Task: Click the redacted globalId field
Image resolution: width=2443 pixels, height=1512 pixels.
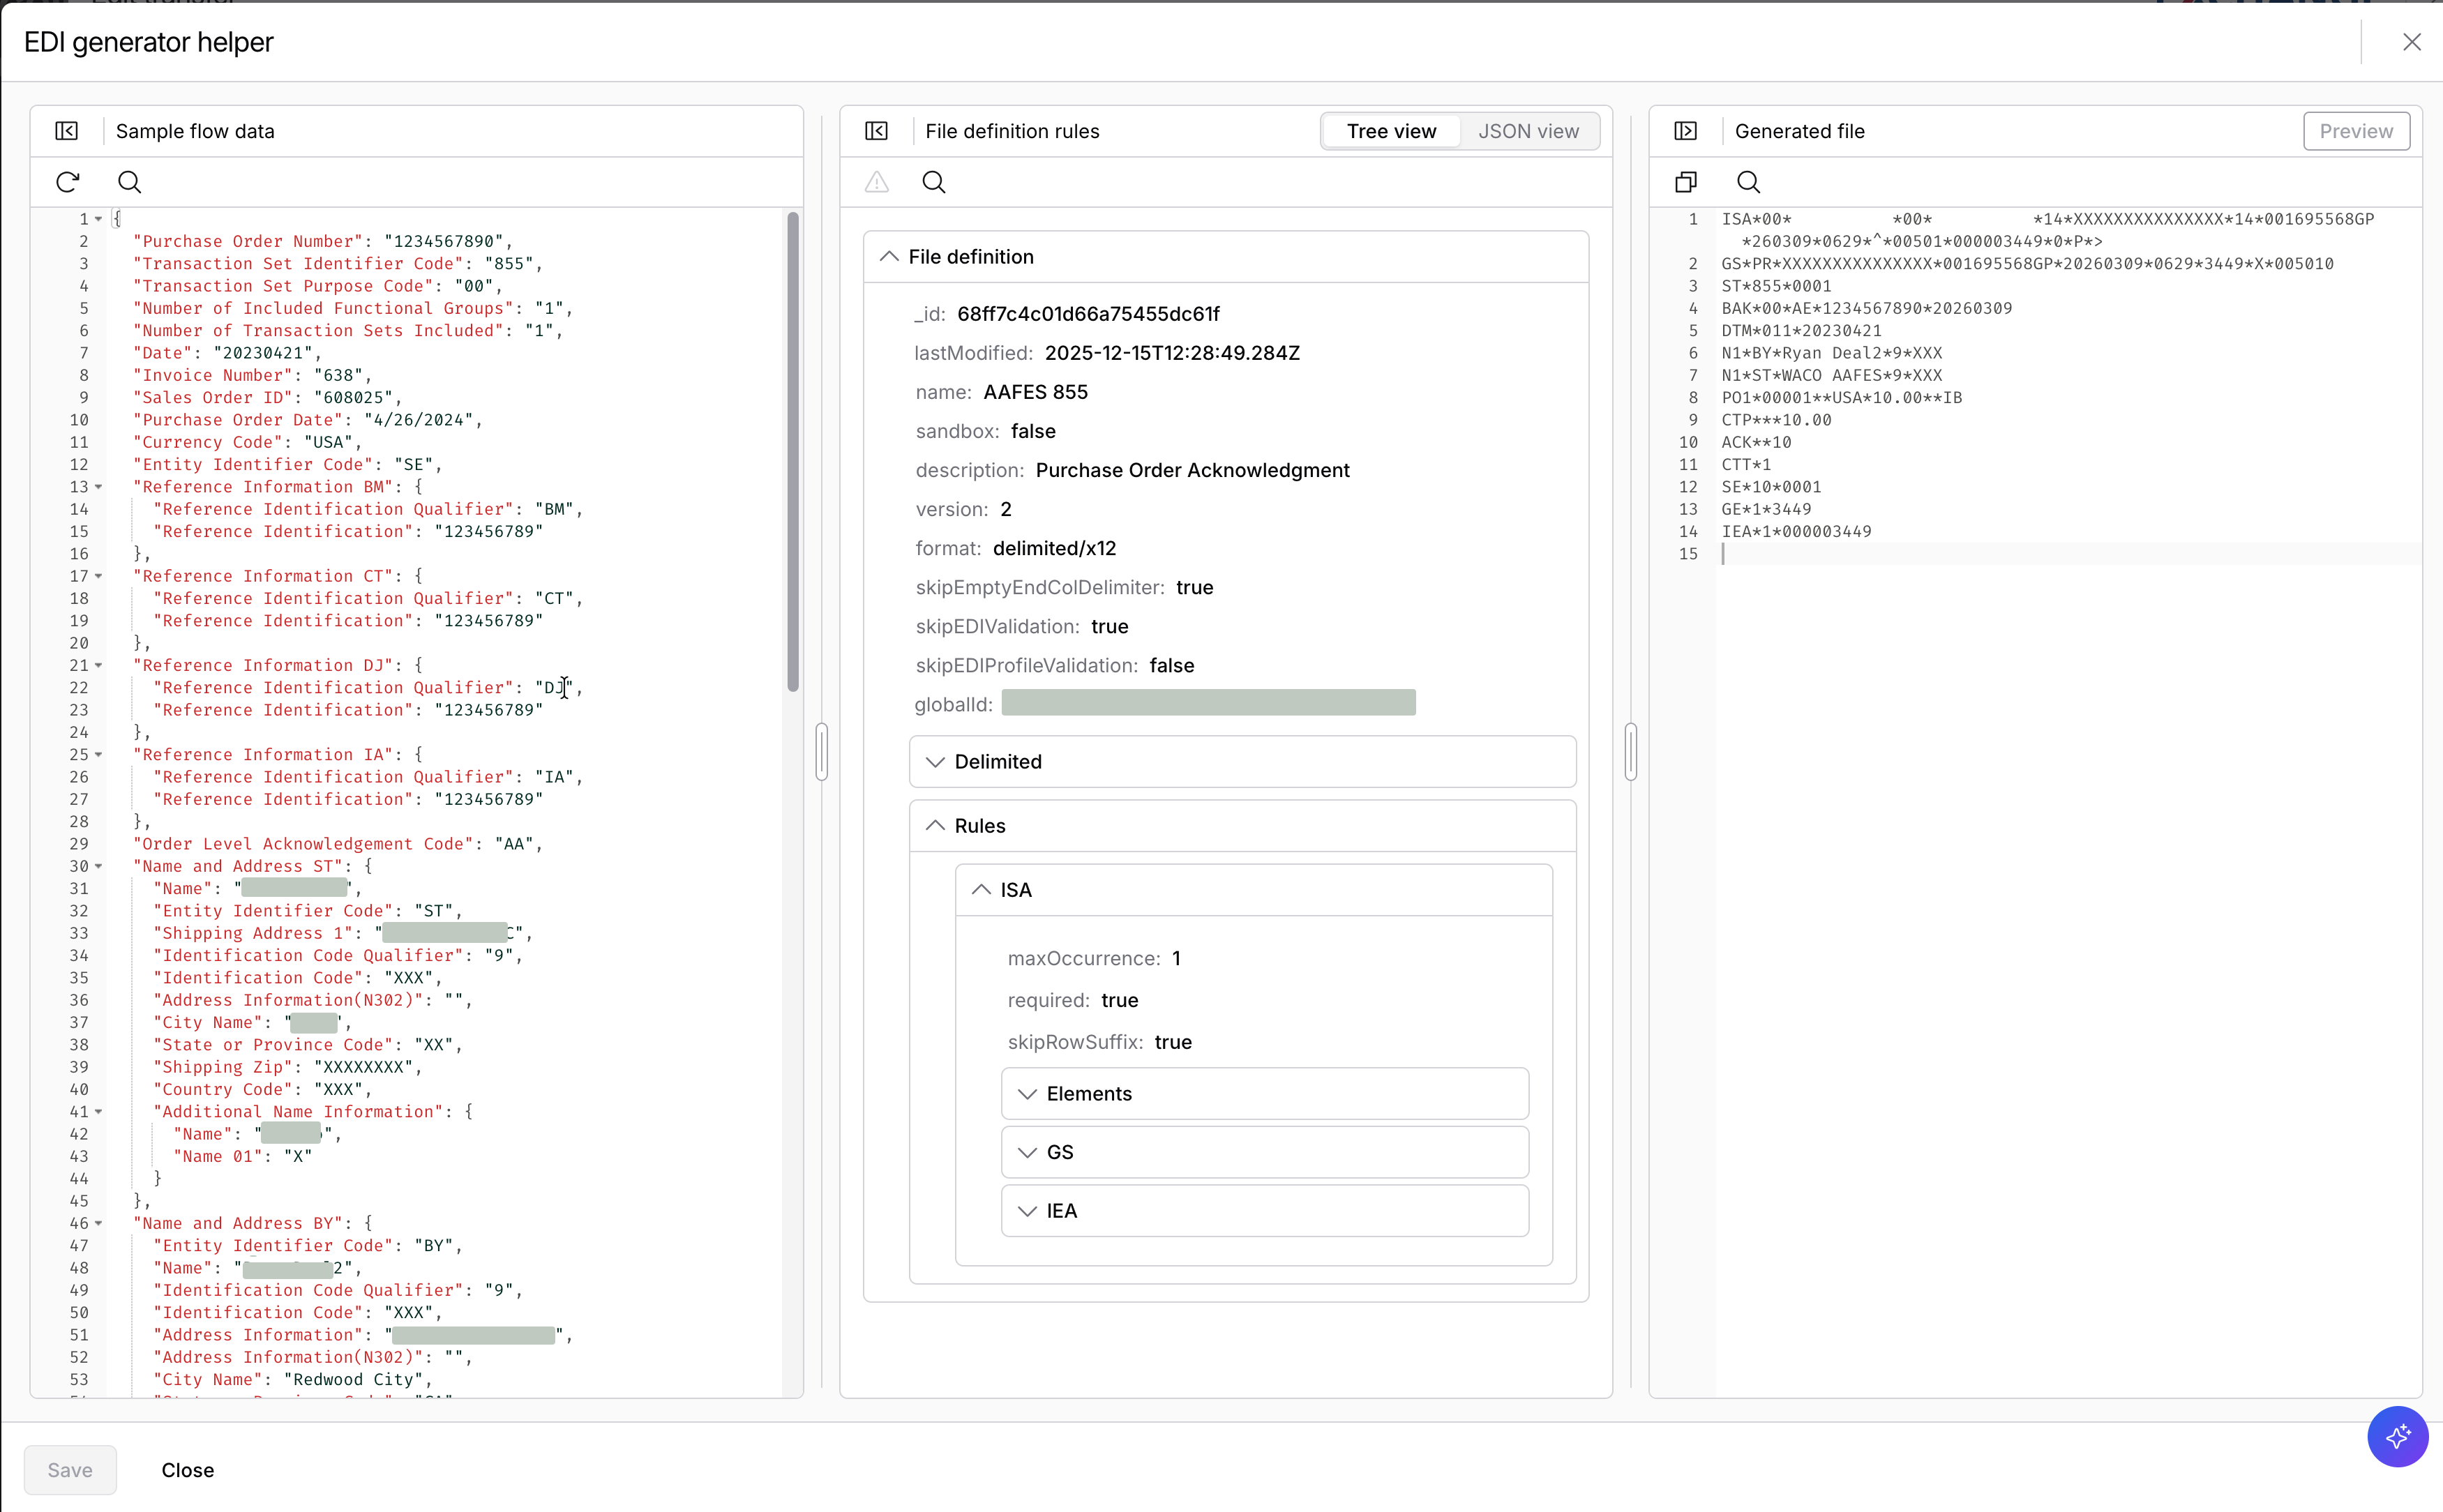Action: 1208,703
